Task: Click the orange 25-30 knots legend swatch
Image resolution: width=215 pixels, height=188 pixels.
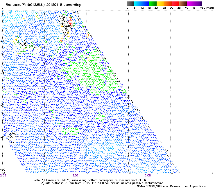Action: point(168,3)
